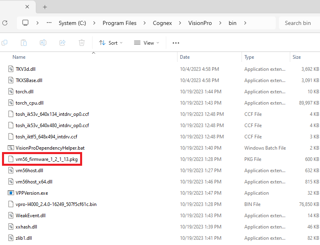The image size is (320, 245).
Task: Navigate to Cognex folder breadcrumb
Action: pos(162,23)
